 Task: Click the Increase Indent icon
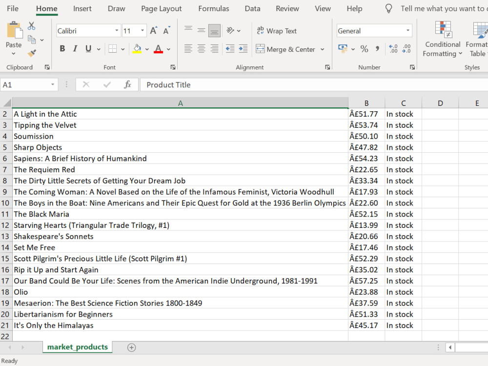point(243,49)
